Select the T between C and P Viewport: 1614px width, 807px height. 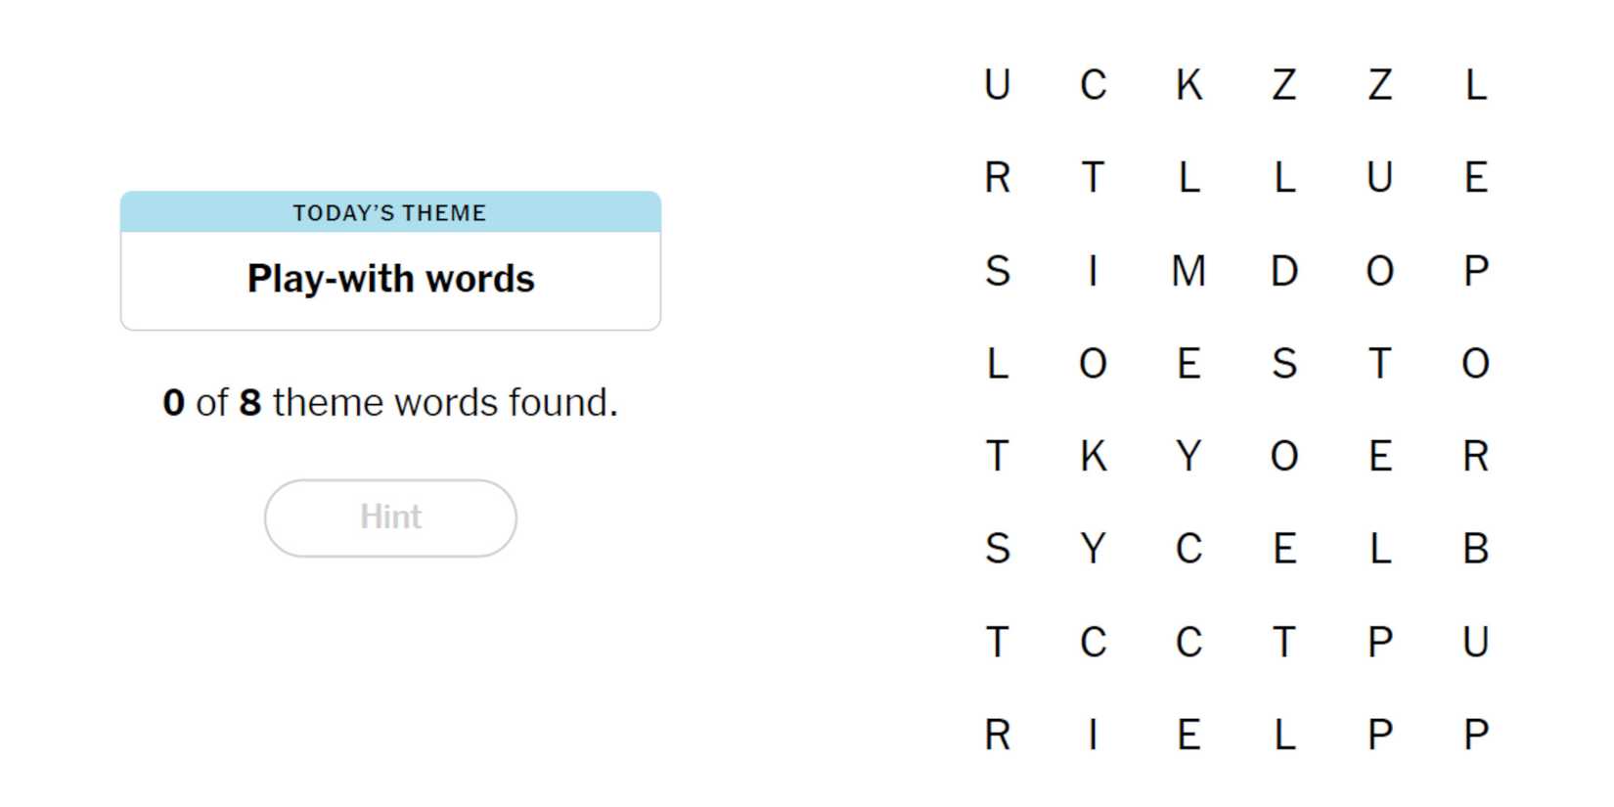pyautogui.click(x=1284, y=643)
